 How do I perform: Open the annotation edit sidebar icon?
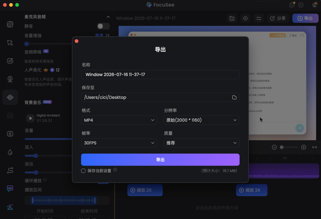tap(10, 61)
